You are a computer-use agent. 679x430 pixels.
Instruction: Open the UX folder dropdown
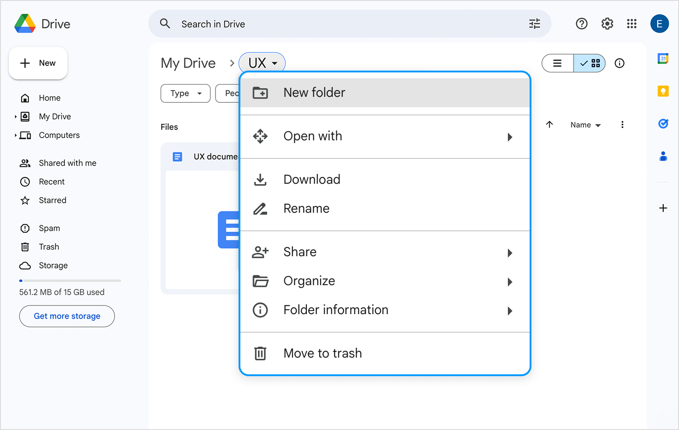(262, 63)
